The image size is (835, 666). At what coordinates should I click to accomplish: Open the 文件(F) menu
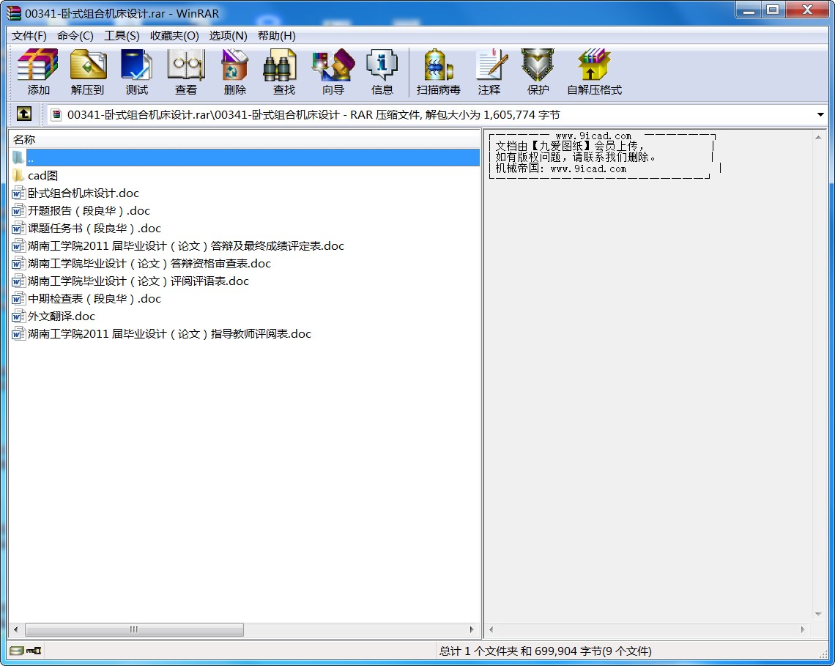pos(29,36)
